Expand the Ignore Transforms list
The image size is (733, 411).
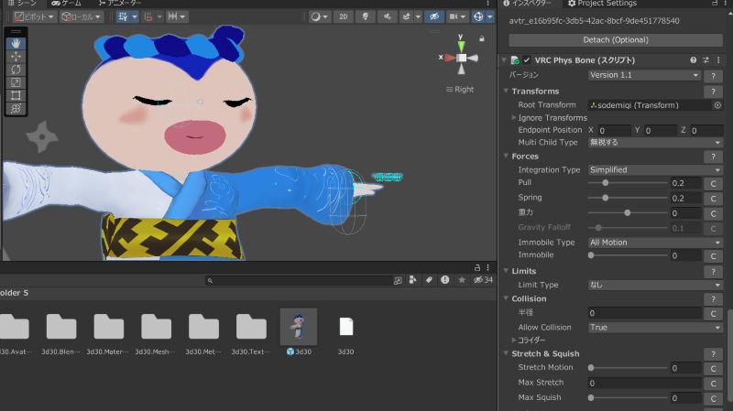[514, 118]
